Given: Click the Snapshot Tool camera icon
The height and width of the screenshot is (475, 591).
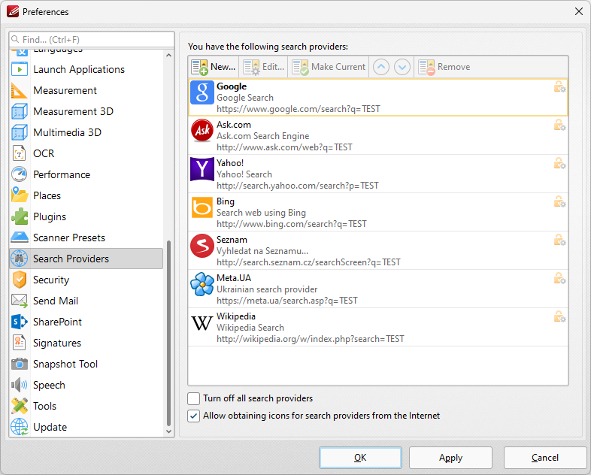Looking at the screenshot, I should pyautogui.click(x=20, y=365).
